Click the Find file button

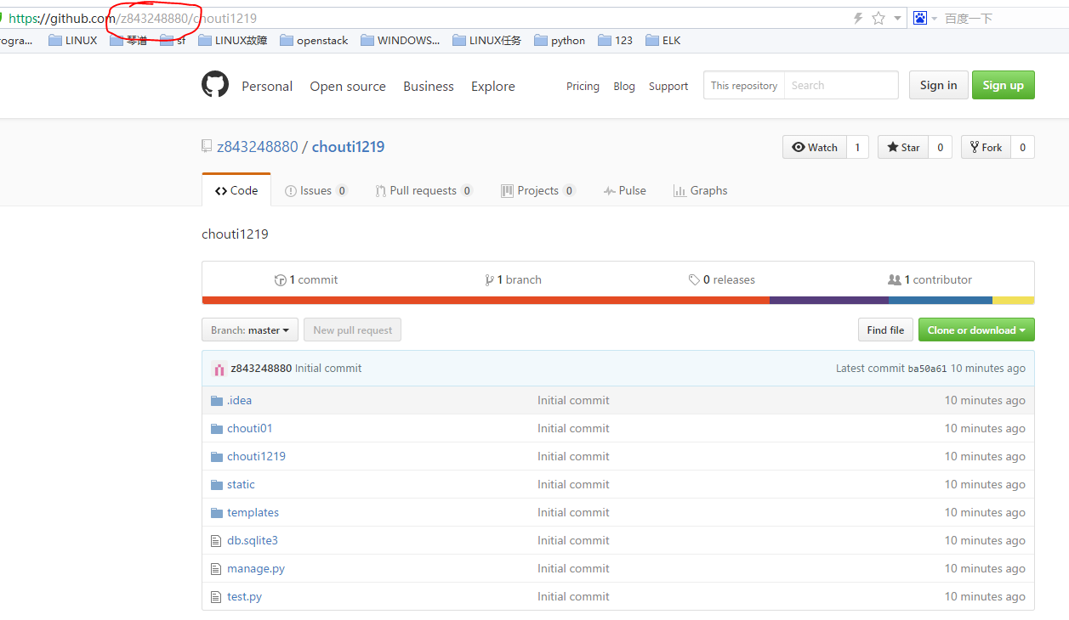click(885, 330)
